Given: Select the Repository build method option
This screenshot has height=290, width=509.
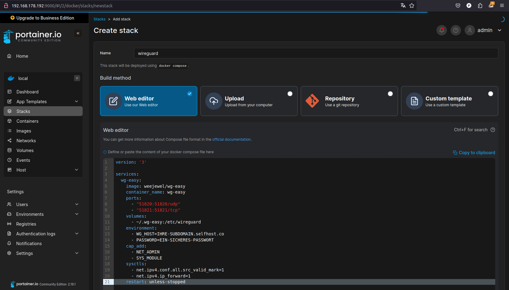Looking at the screenshot, I should (349, 101).
